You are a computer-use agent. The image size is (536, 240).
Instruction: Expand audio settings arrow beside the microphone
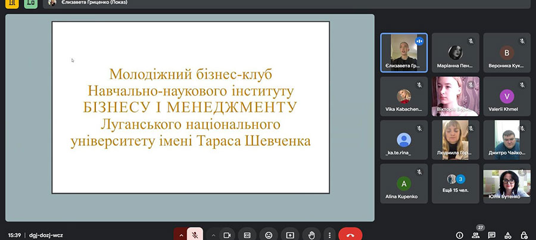[x=181, y=235]
